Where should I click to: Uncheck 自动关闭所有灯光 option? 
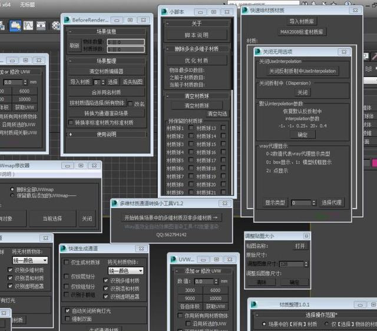pos(67,310)
